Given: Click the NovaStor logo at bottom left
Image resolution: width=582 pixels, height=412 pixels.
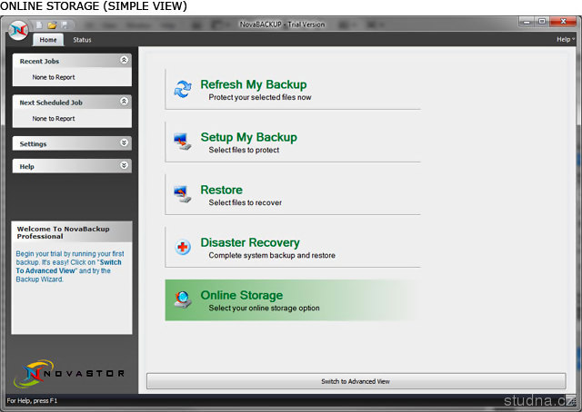Looking at the screenshot, I should [x=69, y=373].
